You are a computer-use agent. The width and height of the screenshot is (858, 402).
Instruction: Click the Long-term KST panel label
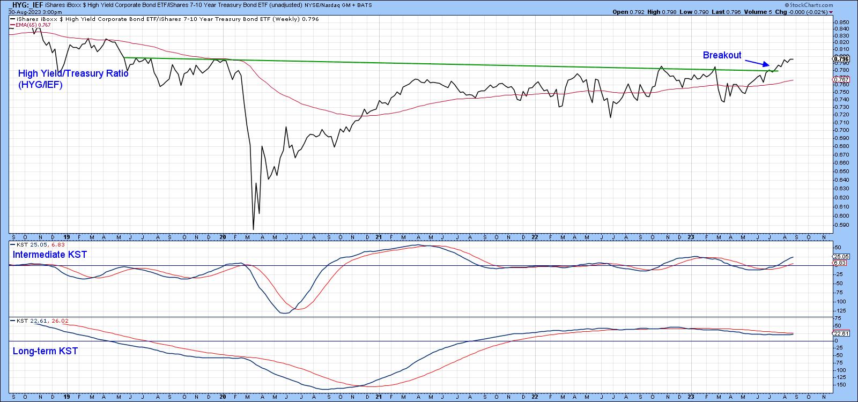[45, 351]
